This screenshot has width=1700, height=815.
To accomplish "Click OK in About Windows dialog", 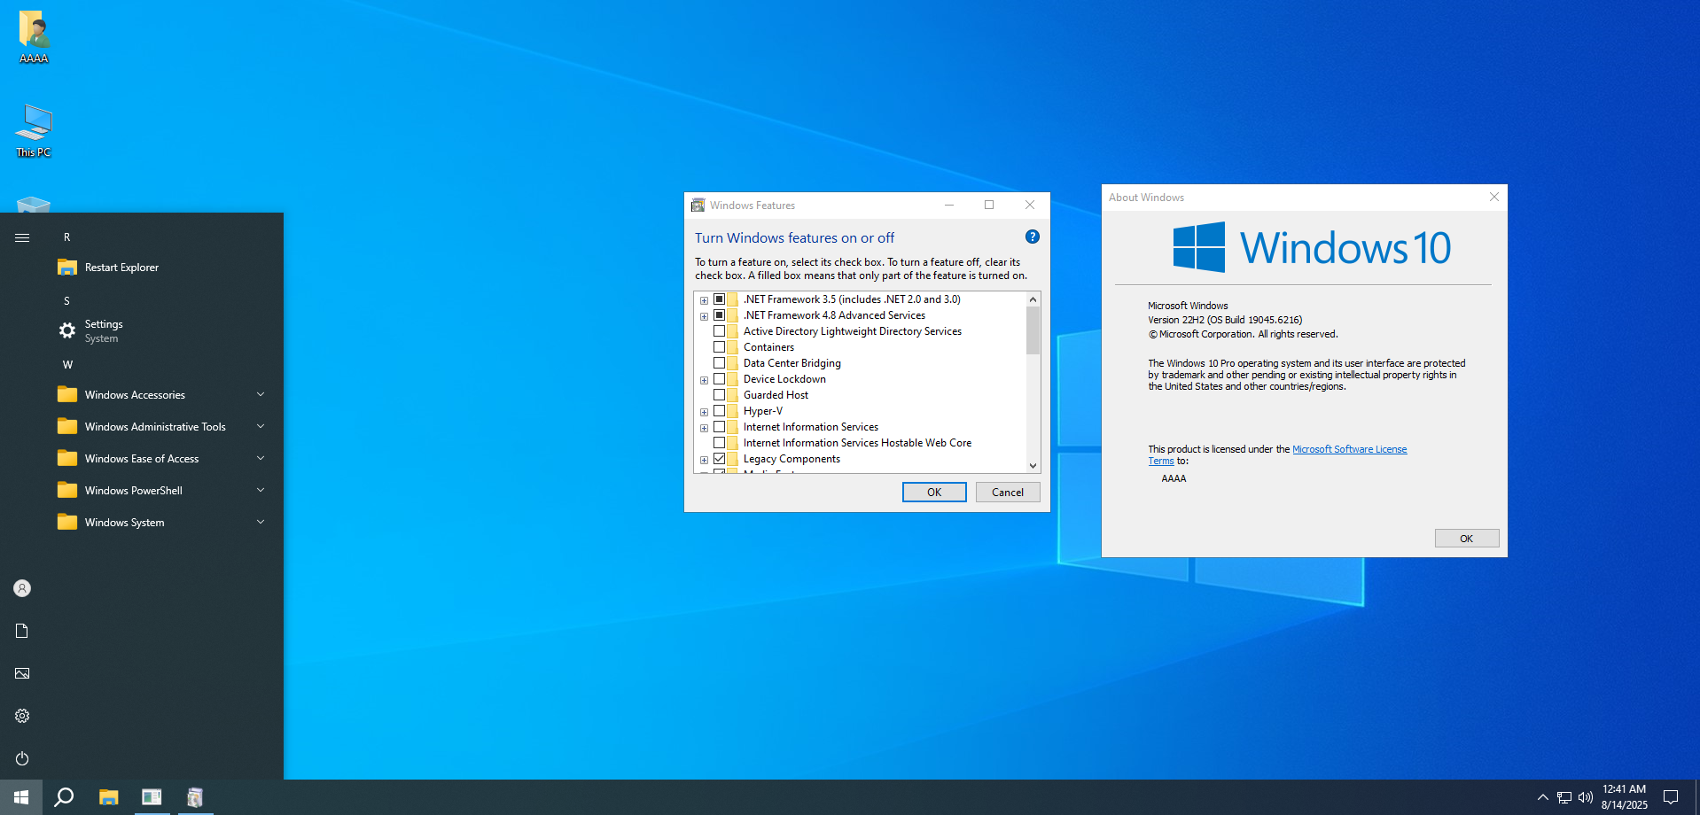I will pos(1467,539).
